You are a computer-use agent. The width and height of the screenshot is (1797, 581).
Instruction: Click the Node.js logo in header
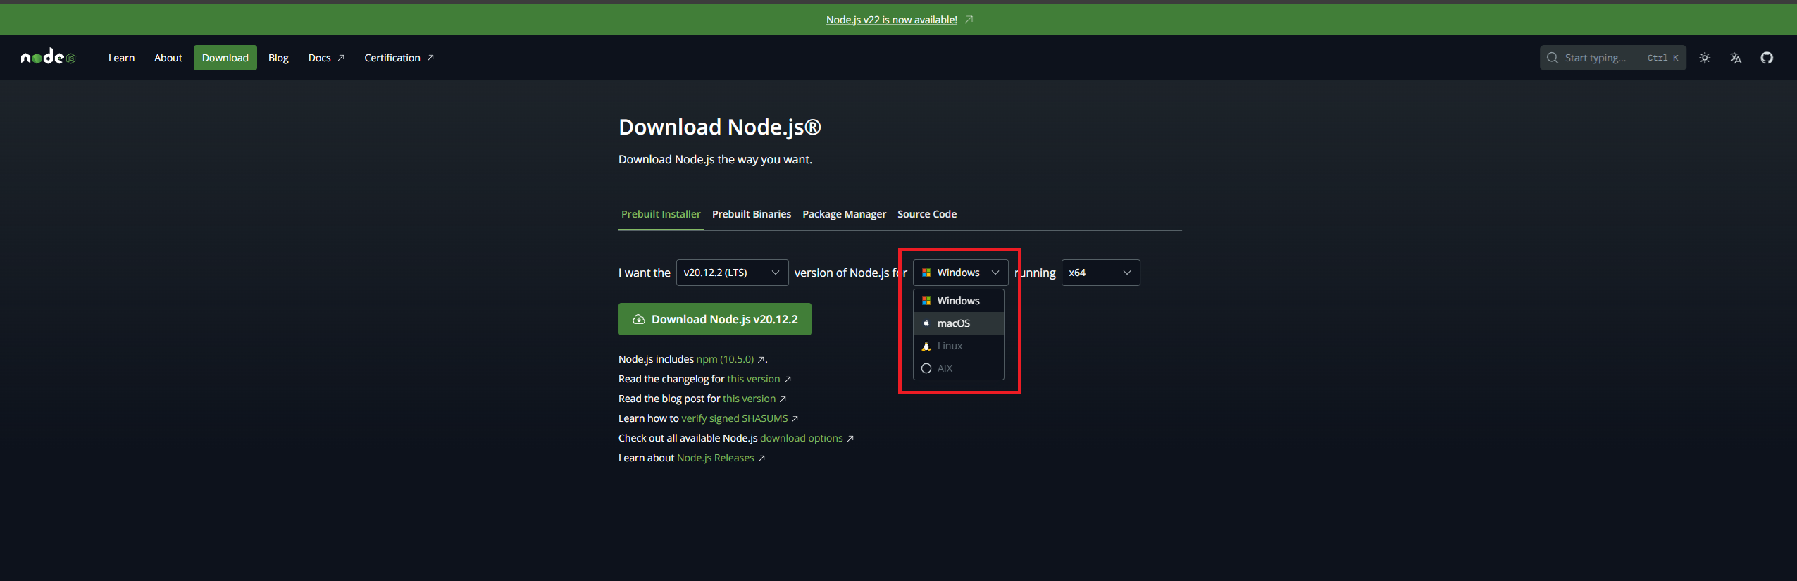click(48, 58)
